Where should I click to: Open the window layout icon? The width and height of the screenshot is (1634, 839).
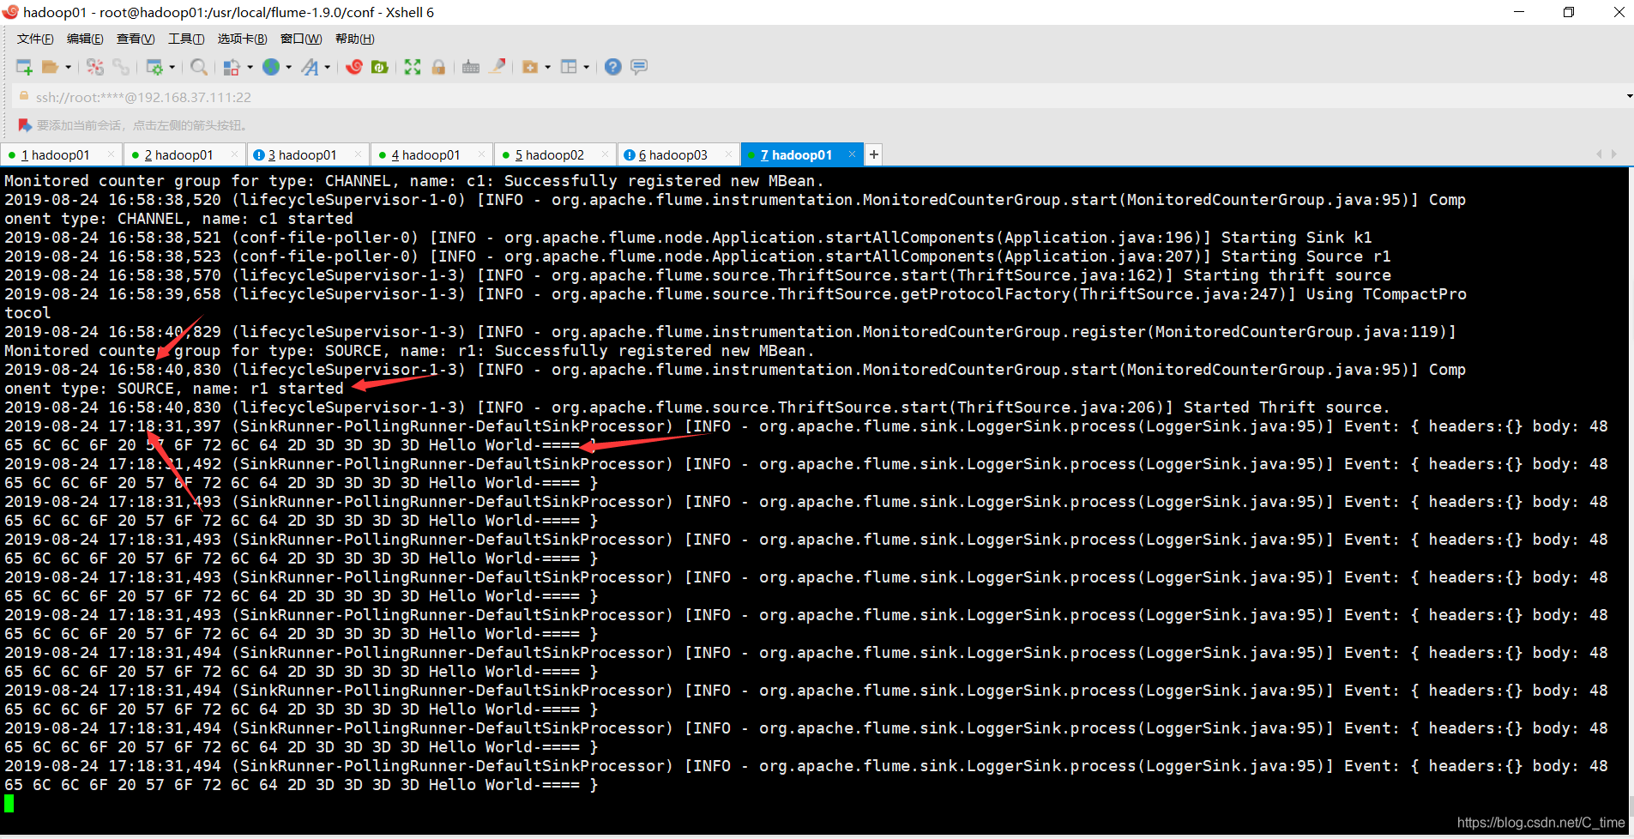tap(569, 67)
